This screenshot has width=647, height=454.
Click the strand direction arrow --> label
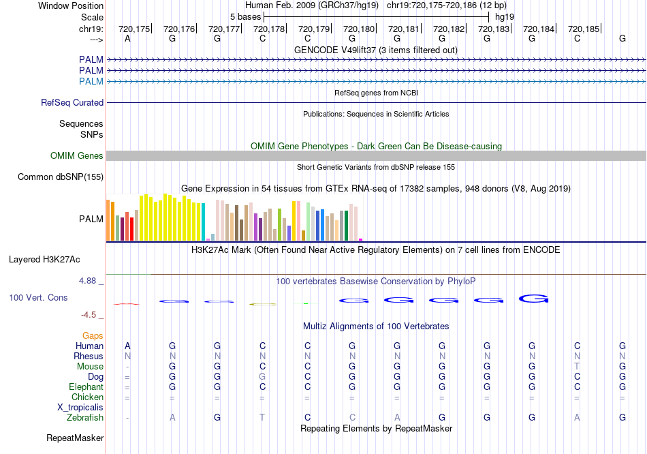point(97,40)
